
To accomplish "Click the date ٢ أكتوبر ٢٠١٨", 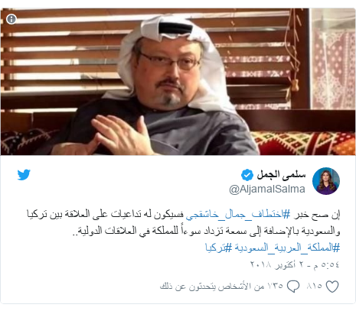I will tap(276, 264).
